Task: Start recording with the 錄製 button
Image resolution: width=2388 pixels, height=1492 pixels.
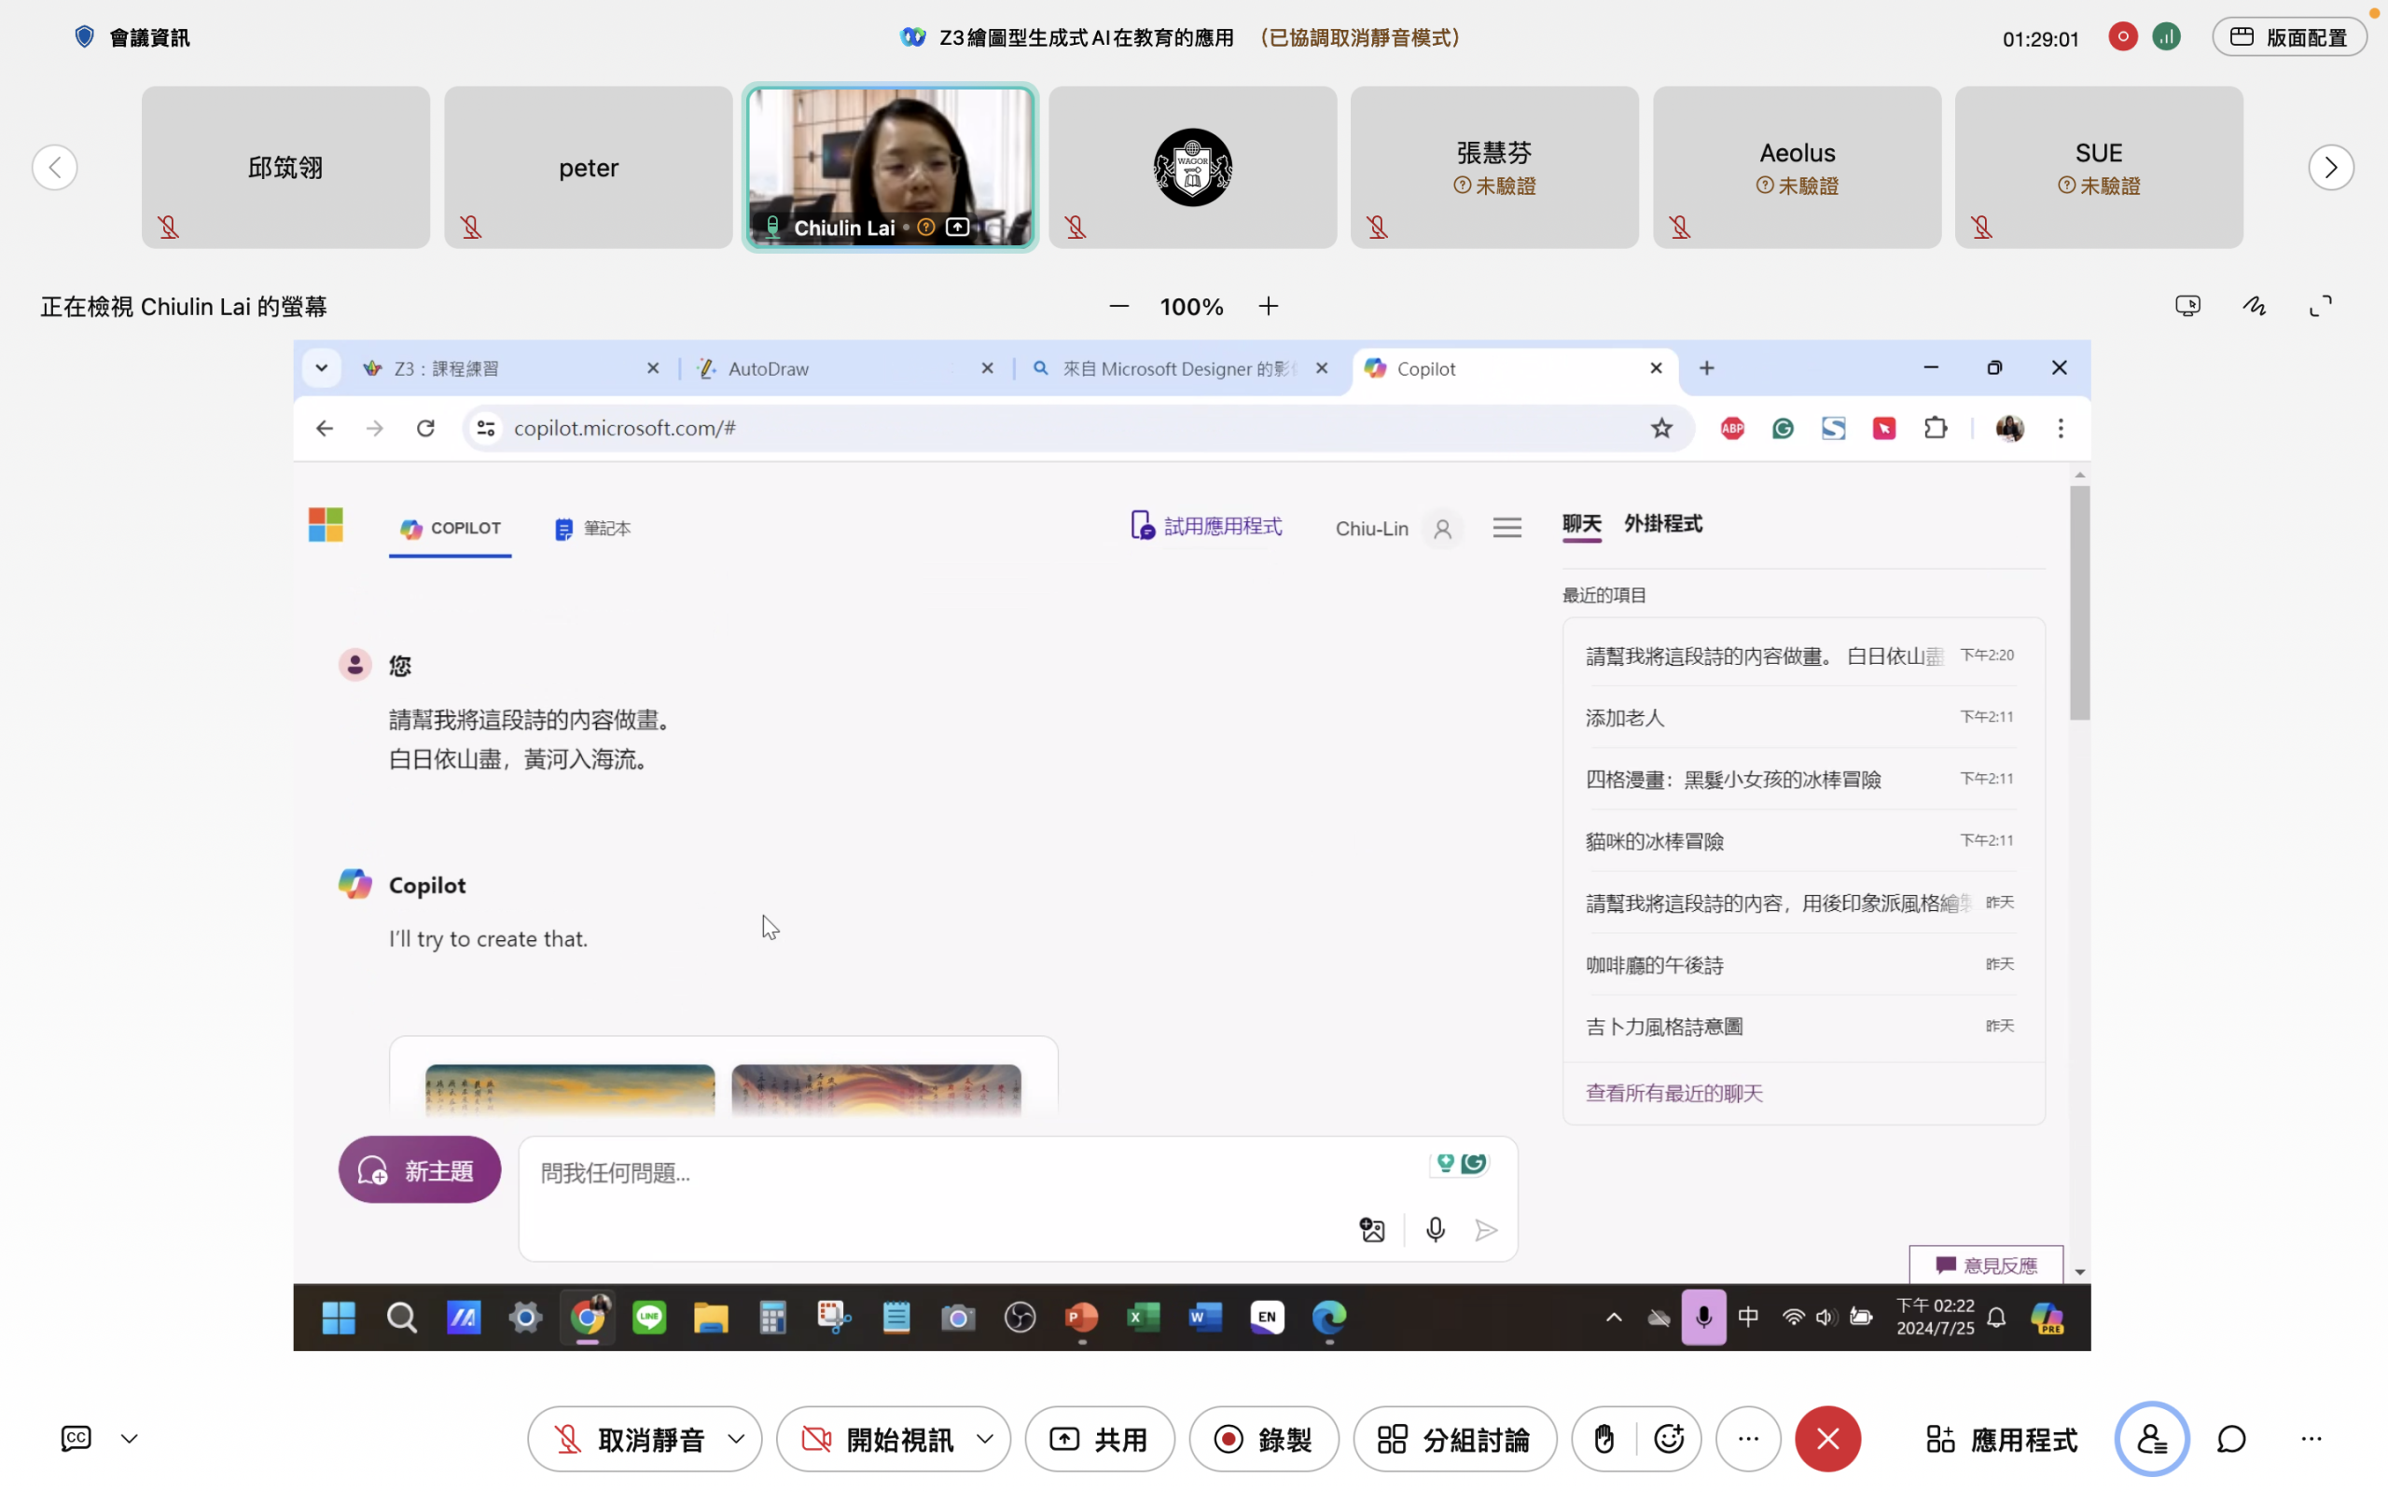Action: [1263, 1439]
